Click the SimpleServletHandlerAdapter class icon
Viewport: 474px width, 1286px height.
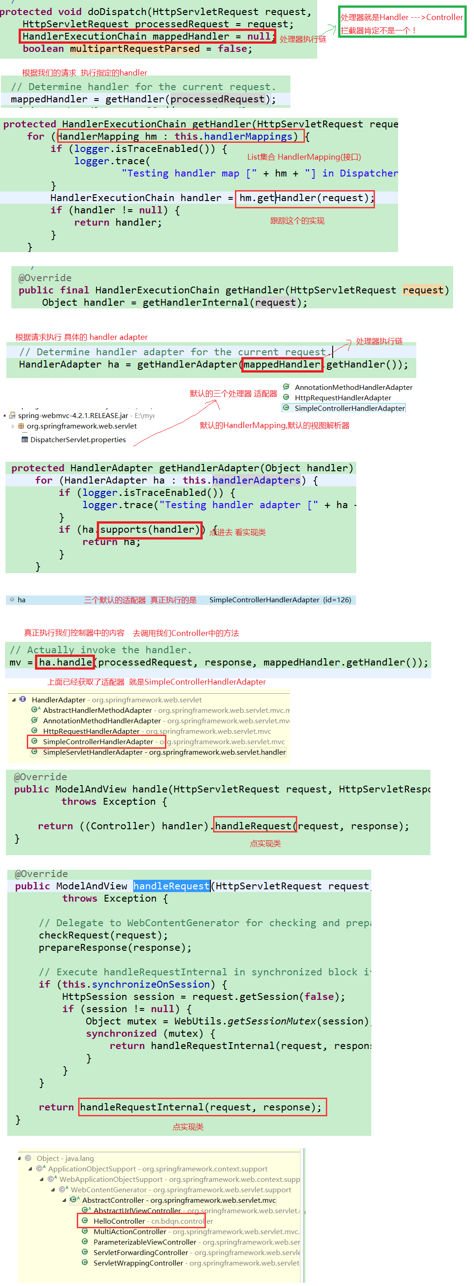point(35,751)
